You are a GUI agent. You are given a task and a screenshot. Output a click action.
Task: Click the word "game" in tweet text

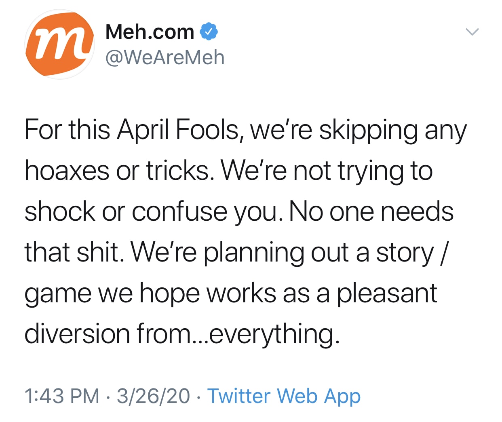tap(58, 293)
